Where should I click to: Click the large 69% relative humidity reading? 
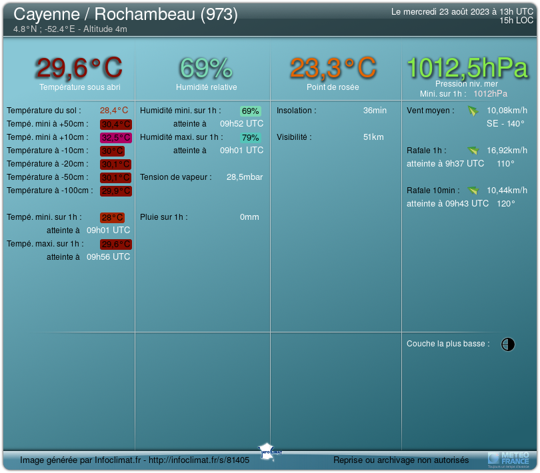(x=206, y=68)
